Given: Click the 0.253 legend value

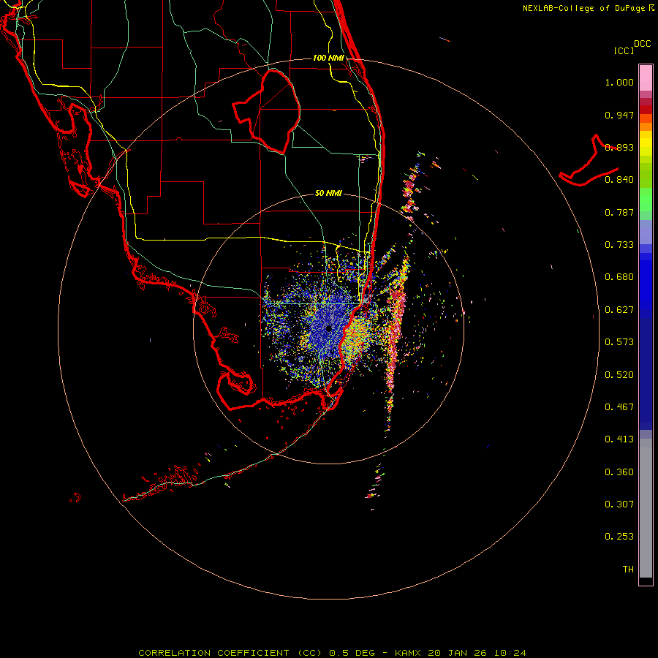Looking at the screenshot, I should [619, 537].
